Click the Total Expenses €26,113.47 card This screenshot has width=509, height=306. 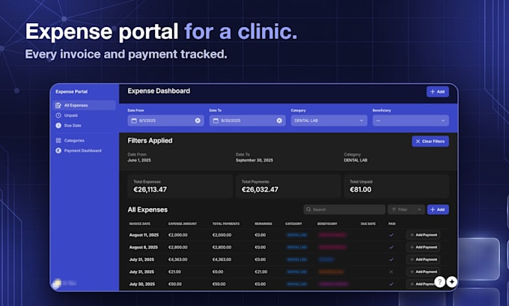coord(180,186)
